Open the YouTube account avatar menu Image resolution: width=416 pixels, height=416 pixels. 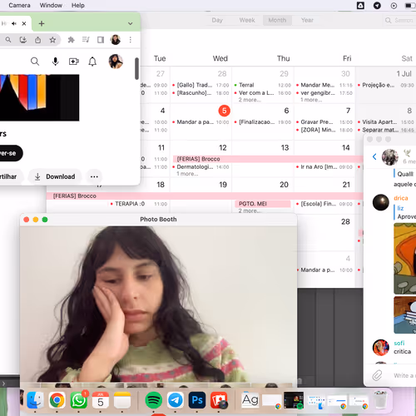tap(116, 62)
